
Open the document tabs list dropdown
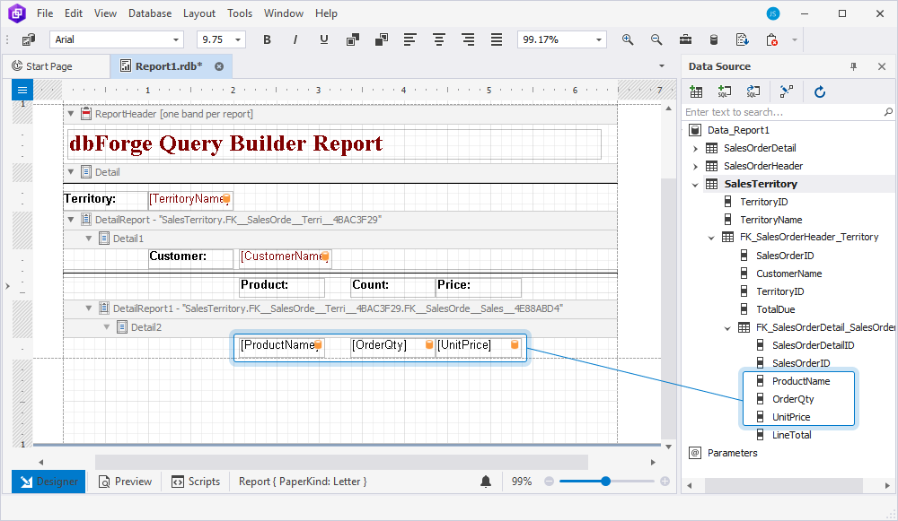(x=662, y=65)
